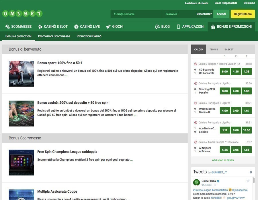
Task: Click the Casinò Live chip icon
Action: click(x=76, y=27)
